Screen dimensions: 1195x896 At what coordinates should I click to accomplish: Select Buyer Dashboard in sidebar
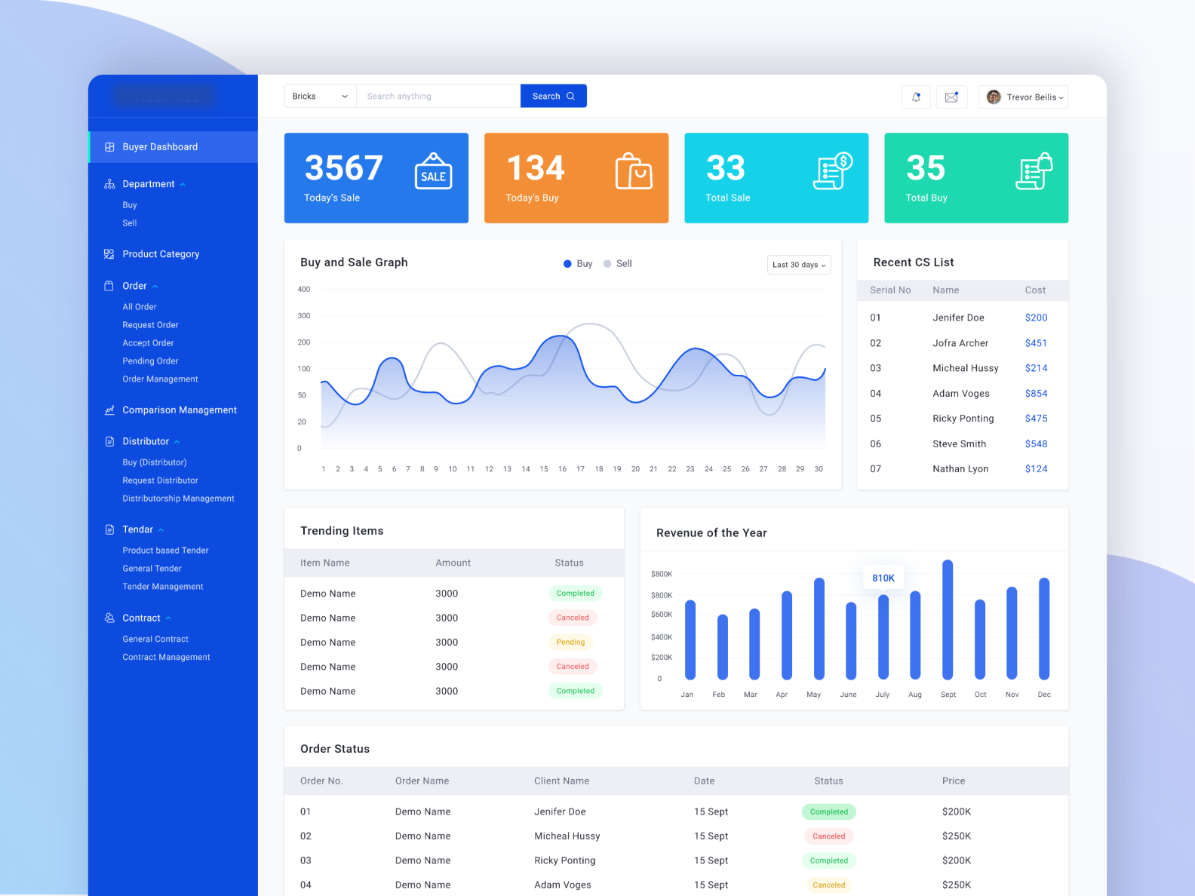pyautogui.click(x=174, y=147)
